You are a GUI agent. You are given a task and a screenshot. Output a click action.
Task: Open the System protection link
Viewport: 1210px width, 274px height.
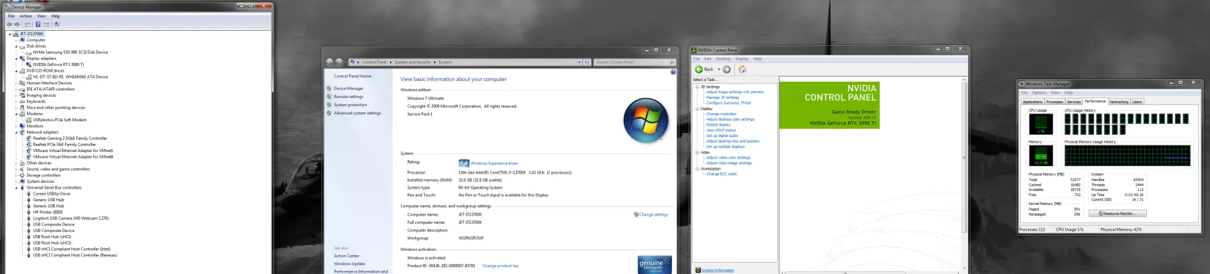click(350, 105)
